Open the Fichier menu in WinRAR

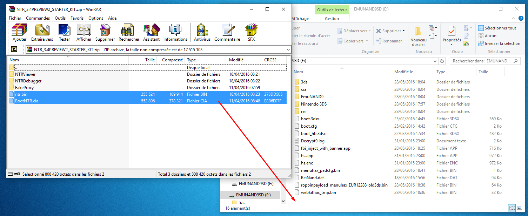(15, 18)
